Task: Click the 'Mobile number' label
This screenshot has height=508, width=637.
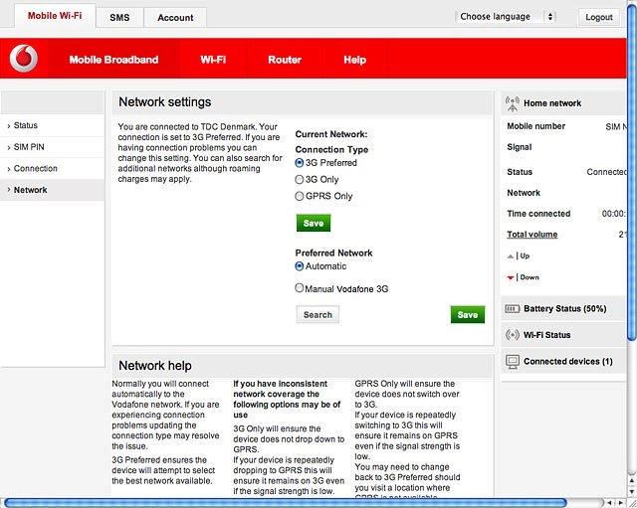Action: coord(536,126)
